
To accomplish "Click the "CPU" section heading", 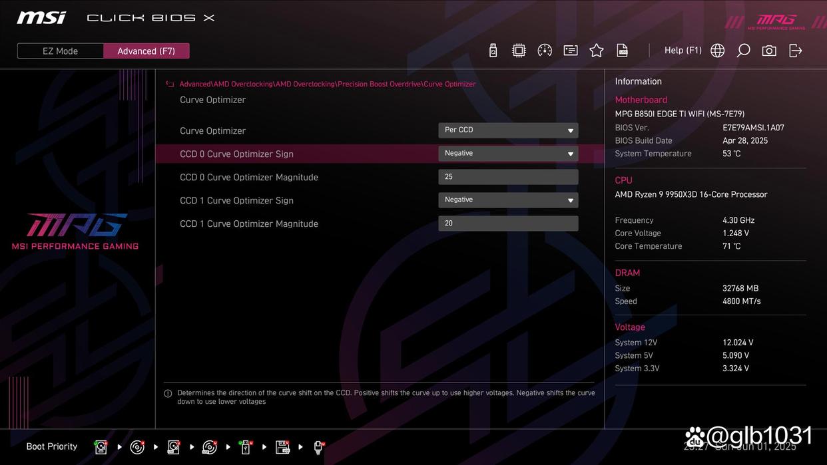I will click(x=624, y=180).
